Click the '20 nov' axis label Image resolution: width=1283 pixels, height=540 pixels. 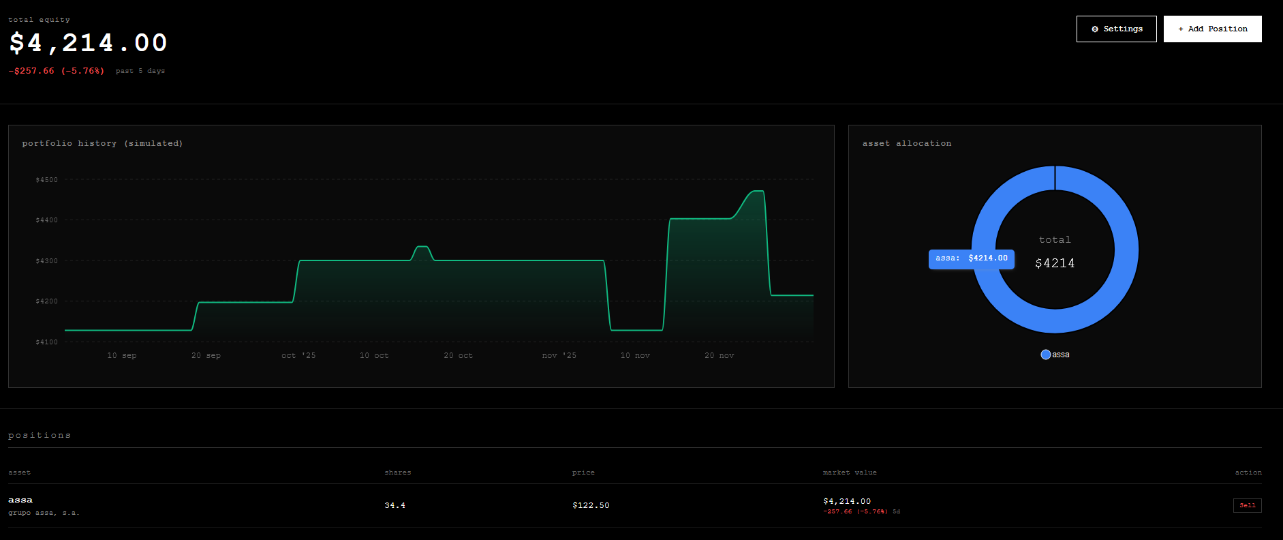point(719,355)
